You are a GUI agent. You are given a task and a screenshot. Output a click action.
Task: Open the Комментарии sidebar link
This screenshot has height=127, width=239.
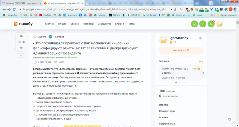tap(167, 111)
